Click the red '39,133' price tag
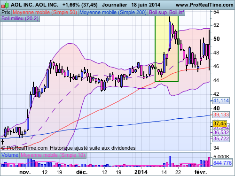This screenshot has height=176, width=235. (x=221, y=115)
